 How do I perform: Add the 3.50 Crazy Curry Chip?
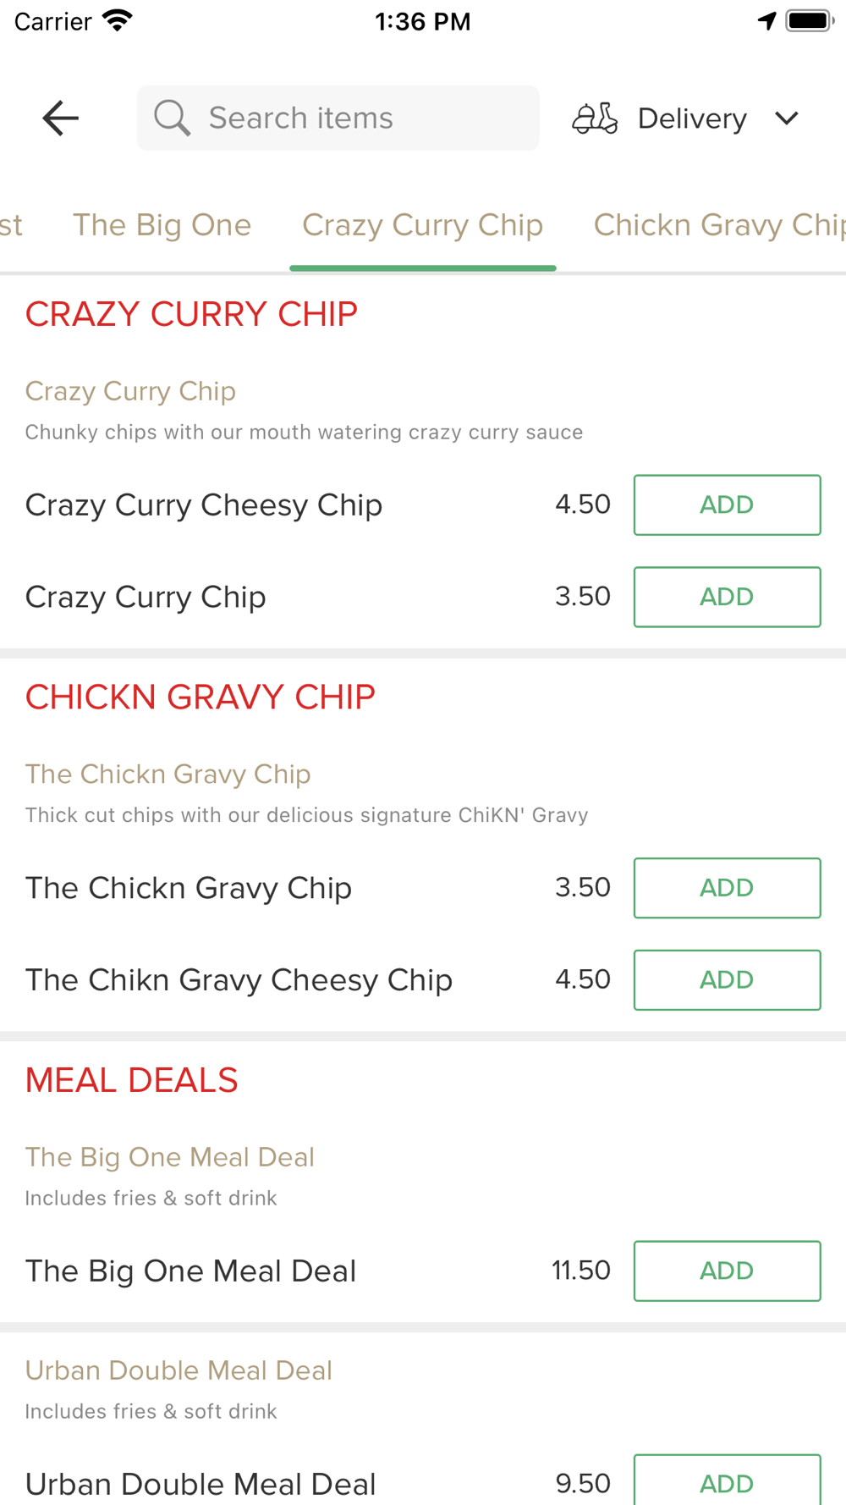(728, 597)
